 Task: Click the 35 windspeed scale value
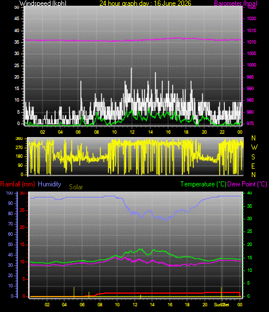click(x=17, y=42)
